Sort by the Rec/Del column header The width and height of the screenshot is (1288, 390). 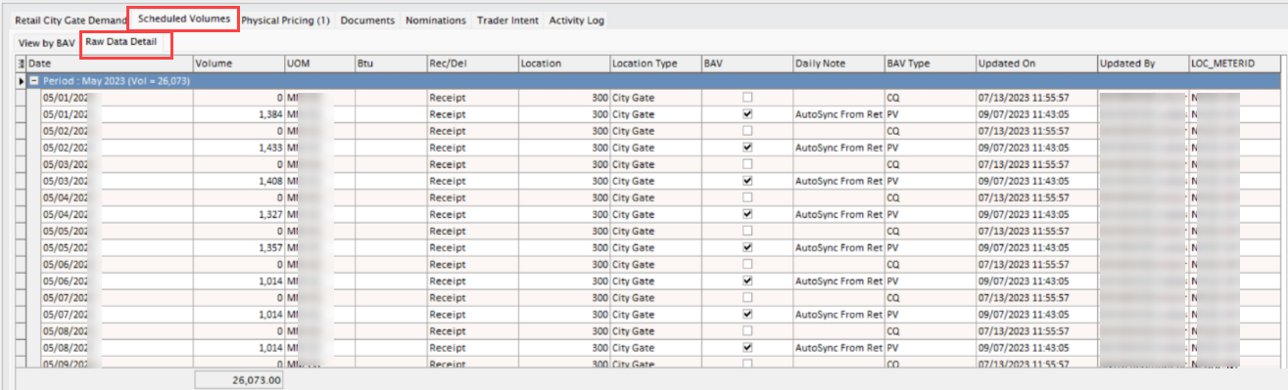[472, 64]
